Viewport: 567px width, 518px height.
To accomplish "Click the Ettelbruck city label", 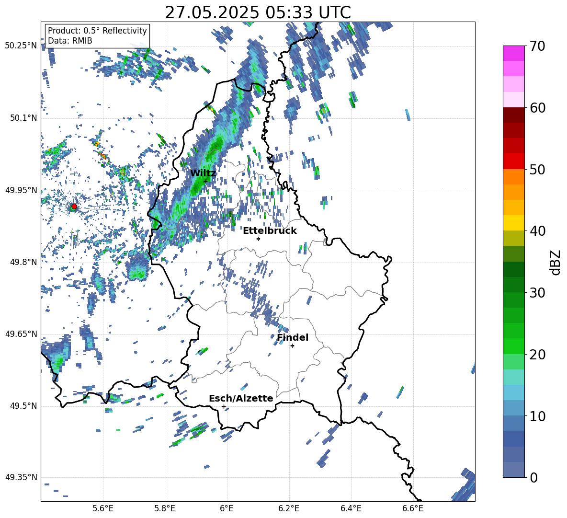I will tap(270, 231).
